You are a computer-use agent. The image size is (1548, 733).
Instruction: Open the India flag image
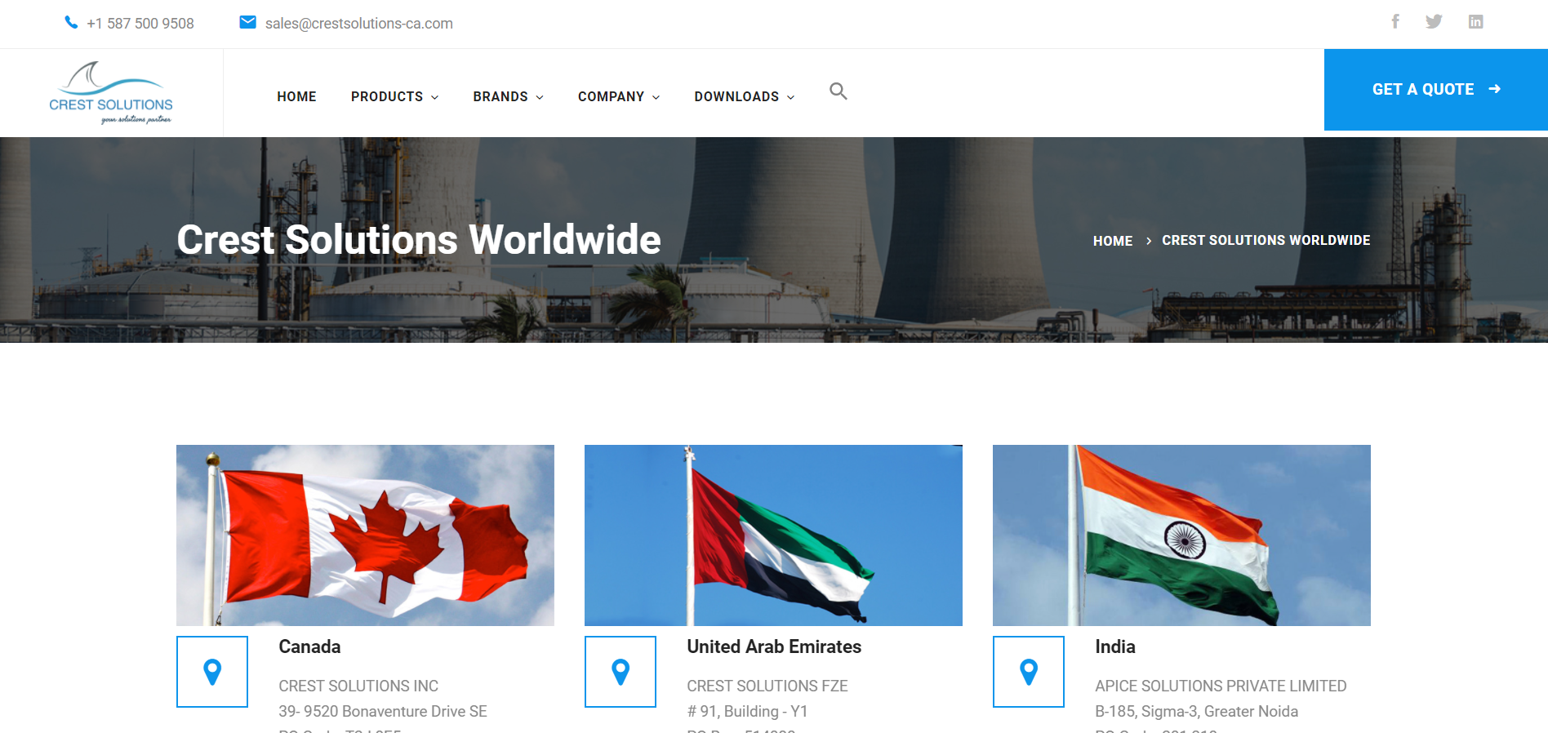1181,535
